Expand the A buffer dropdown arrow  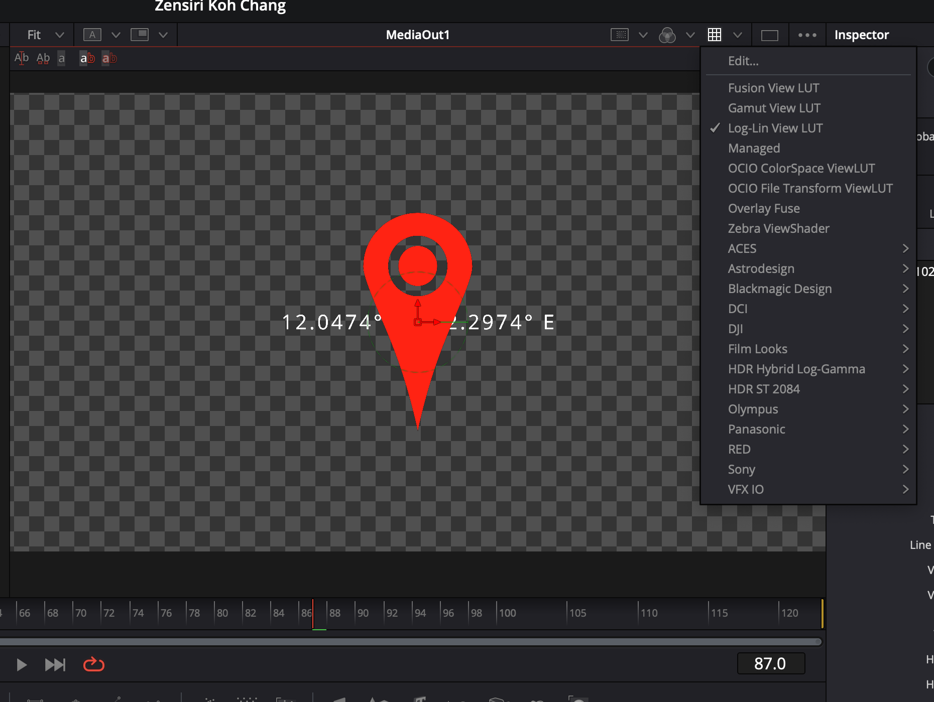coord(116,35)
